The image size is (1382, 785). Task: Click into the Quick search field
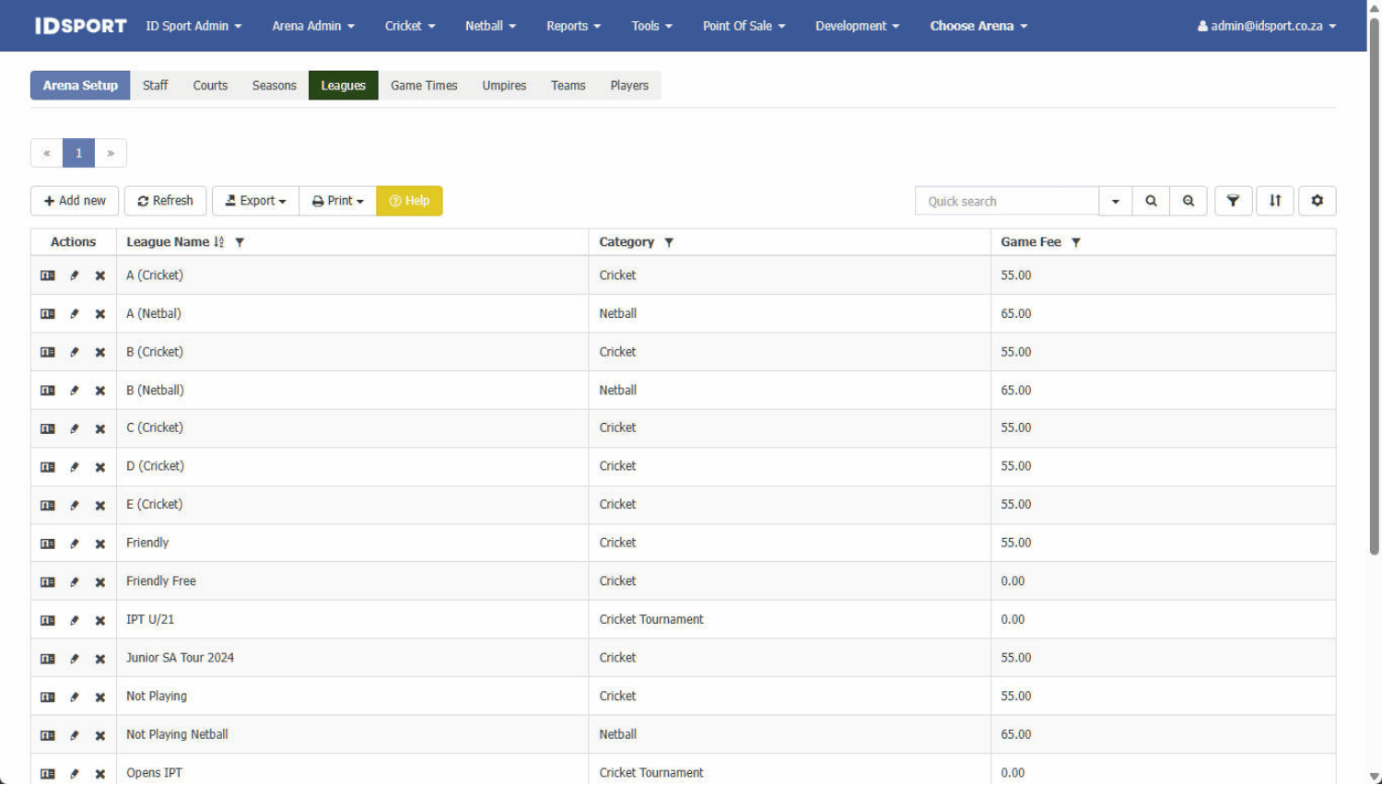(1006, 201)
